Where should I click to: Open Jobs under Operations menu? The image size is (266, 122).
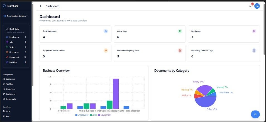pyautogui.click(x=8, y=111)
